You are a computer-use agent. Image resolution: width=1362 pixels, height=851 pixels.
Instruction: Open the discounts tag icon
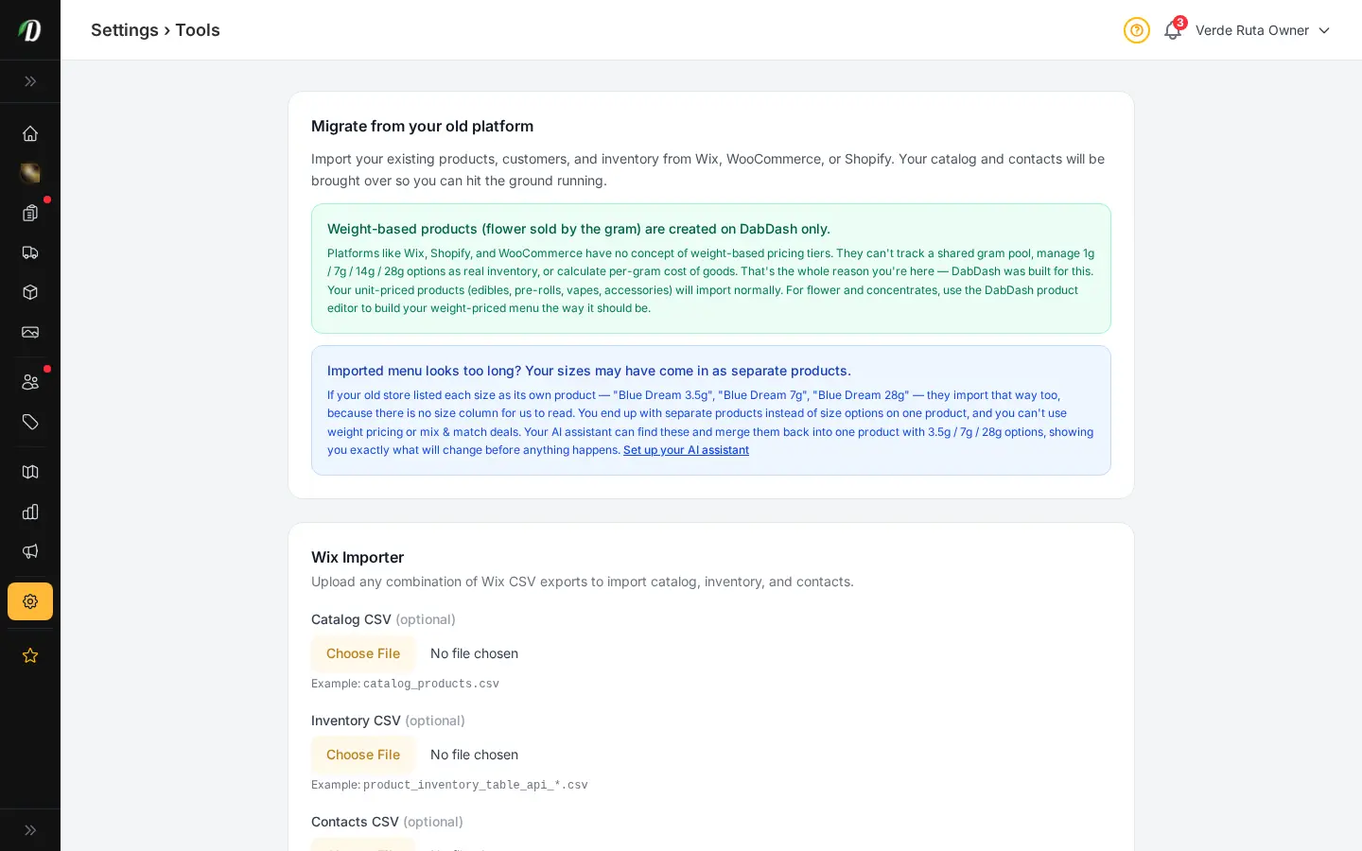tap(30, 422)
